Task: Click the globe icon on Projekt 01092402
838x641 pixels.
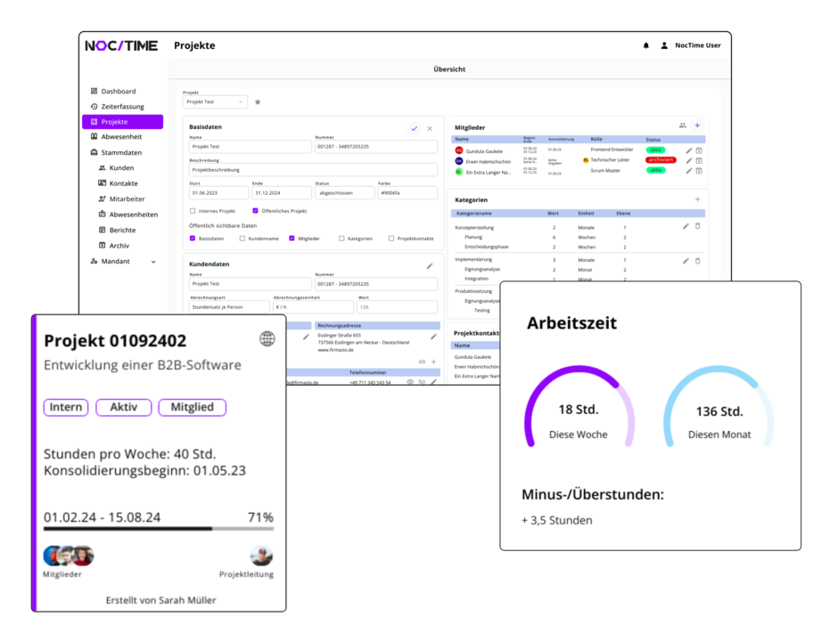Action: click(267, 338)
